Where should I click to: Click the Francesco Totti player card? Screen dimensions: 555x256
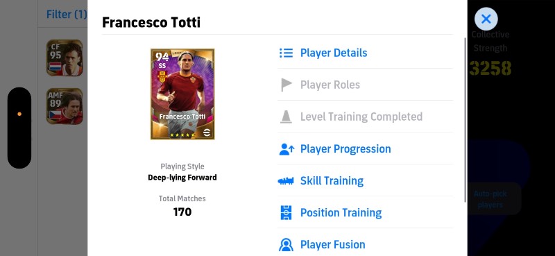[x=182, y=94]
